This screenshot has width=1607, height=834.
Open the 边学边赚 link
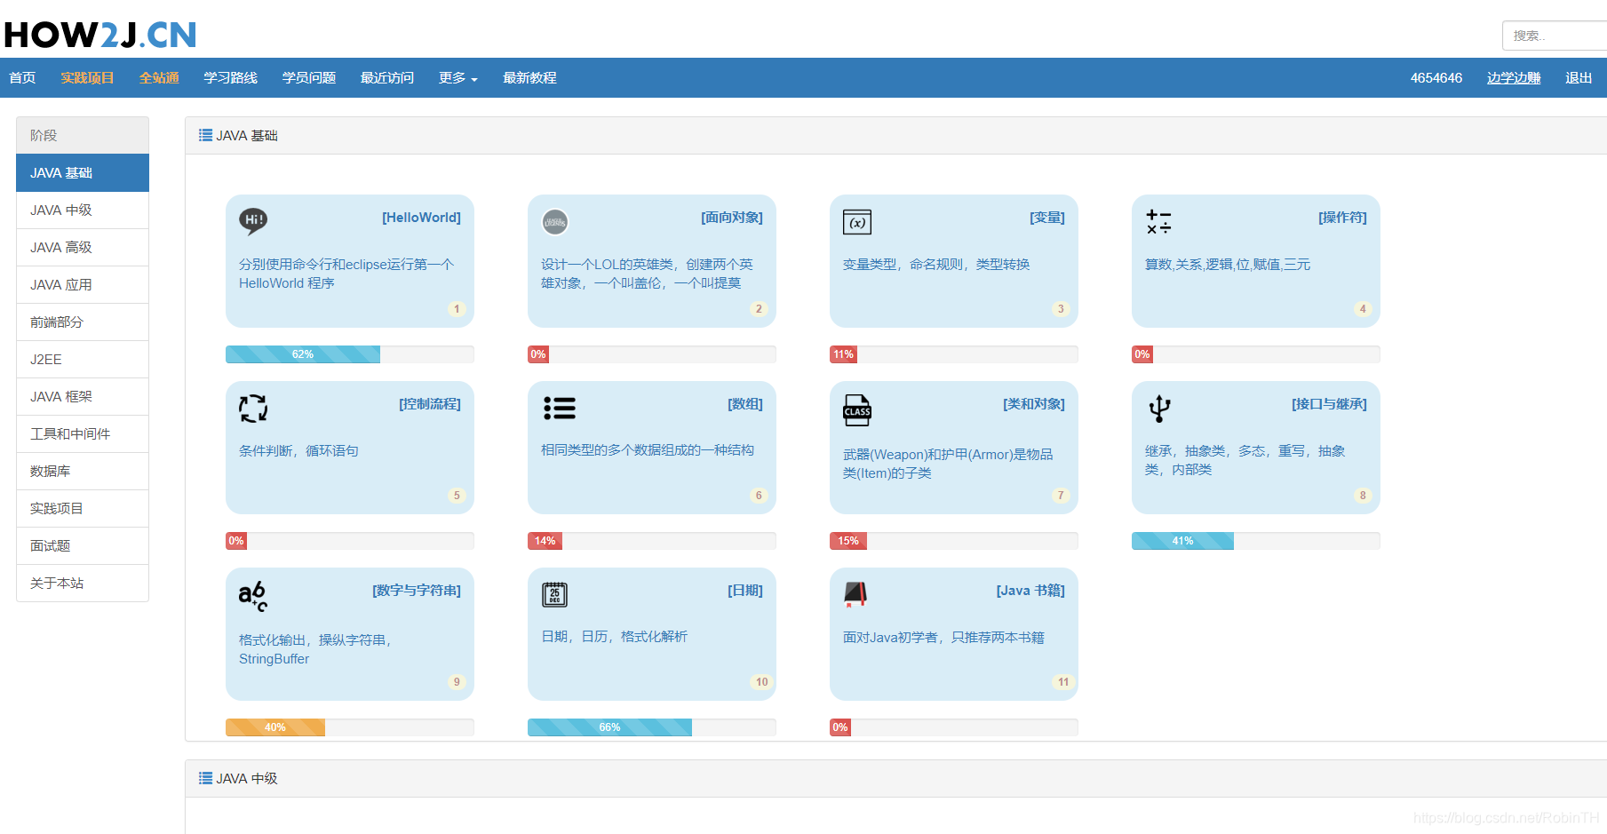pos(1514,78)
